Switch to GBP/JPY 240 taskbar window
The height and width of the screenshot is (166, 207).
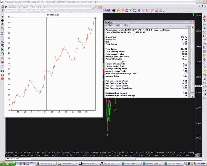pos(110,164)
